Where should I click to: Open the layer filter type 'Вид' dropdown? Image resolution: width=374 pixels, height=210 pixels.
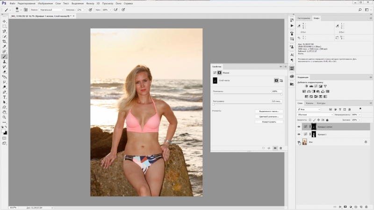tap(309, 109)
